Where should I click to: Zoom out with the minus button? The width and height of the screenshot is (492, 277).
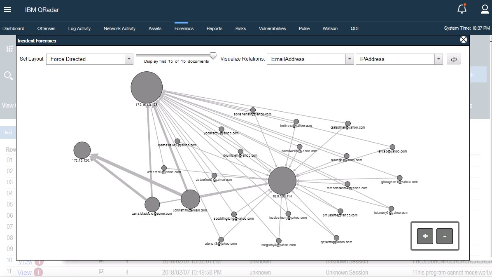(445, 236)
